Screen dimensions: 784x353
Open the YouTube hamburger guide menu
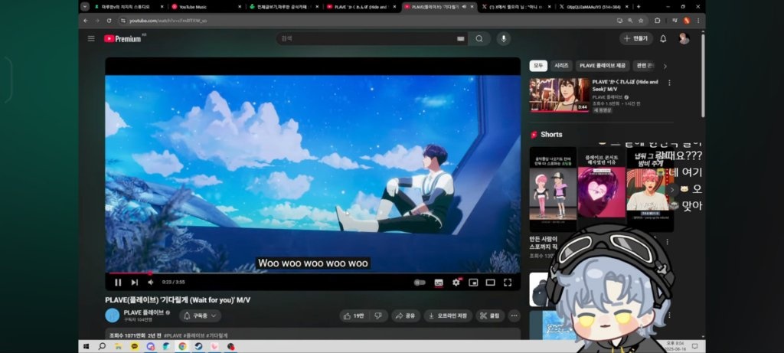point(91,38)
